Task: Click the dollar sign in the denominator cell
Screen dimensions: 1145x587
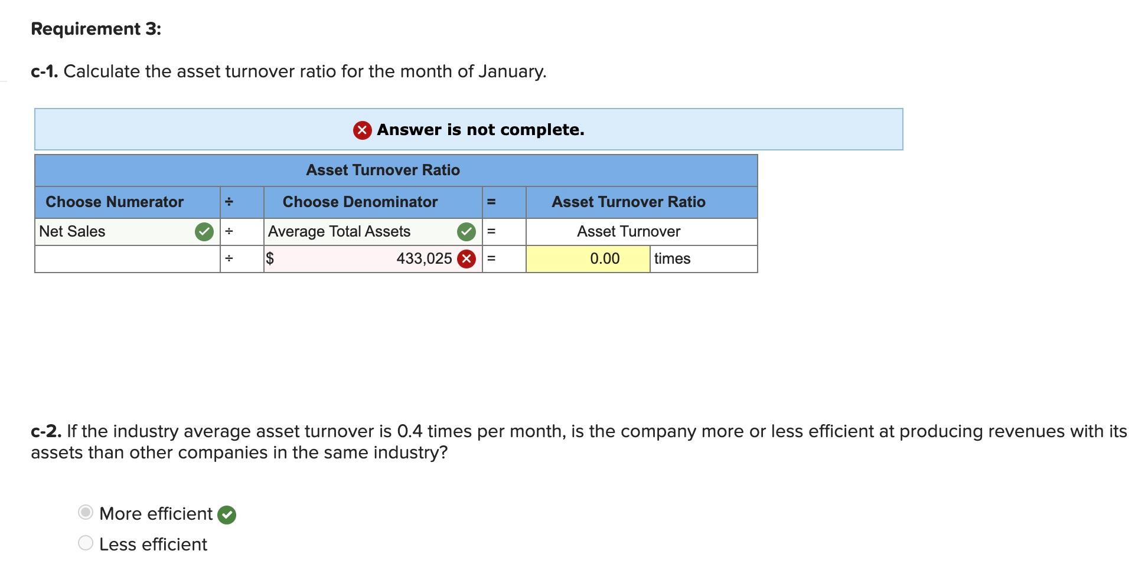Action: click(271, 258)
